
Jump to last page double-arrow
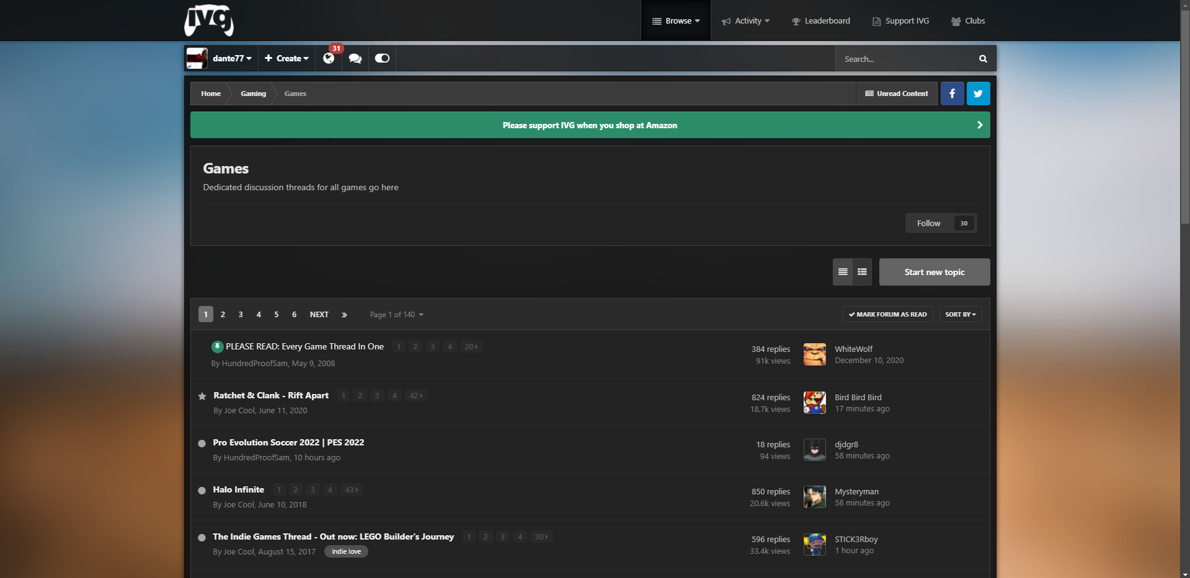[344, 315]
